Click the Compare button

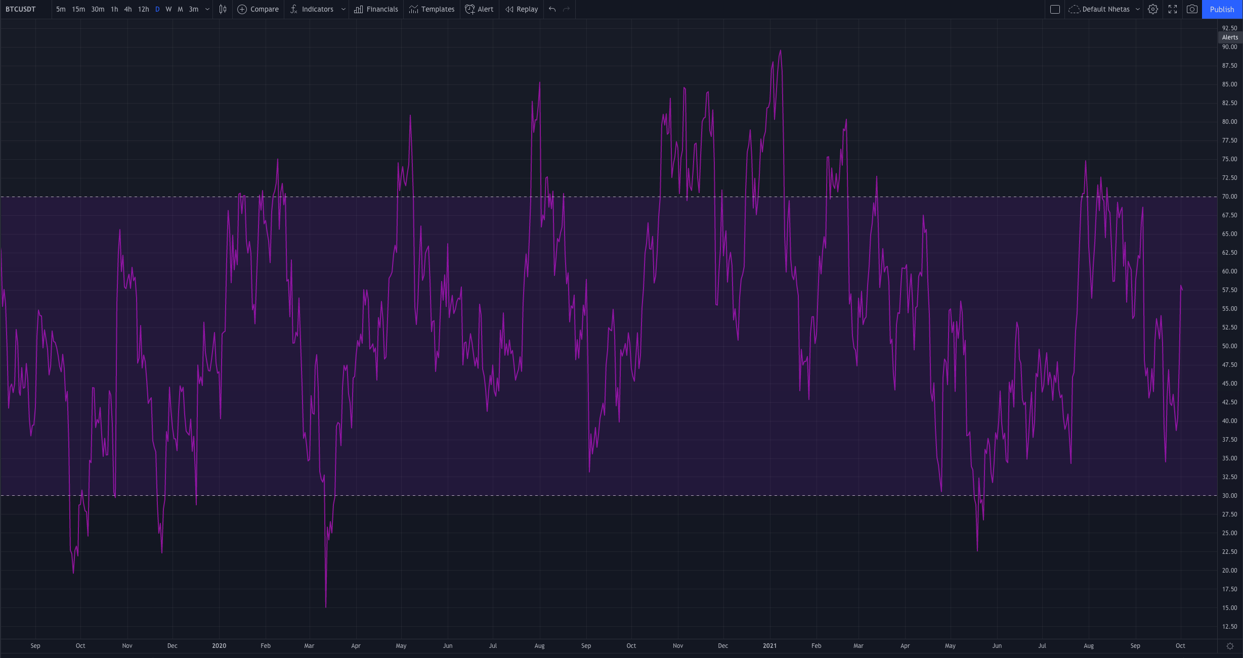click(x=258, y=9)
